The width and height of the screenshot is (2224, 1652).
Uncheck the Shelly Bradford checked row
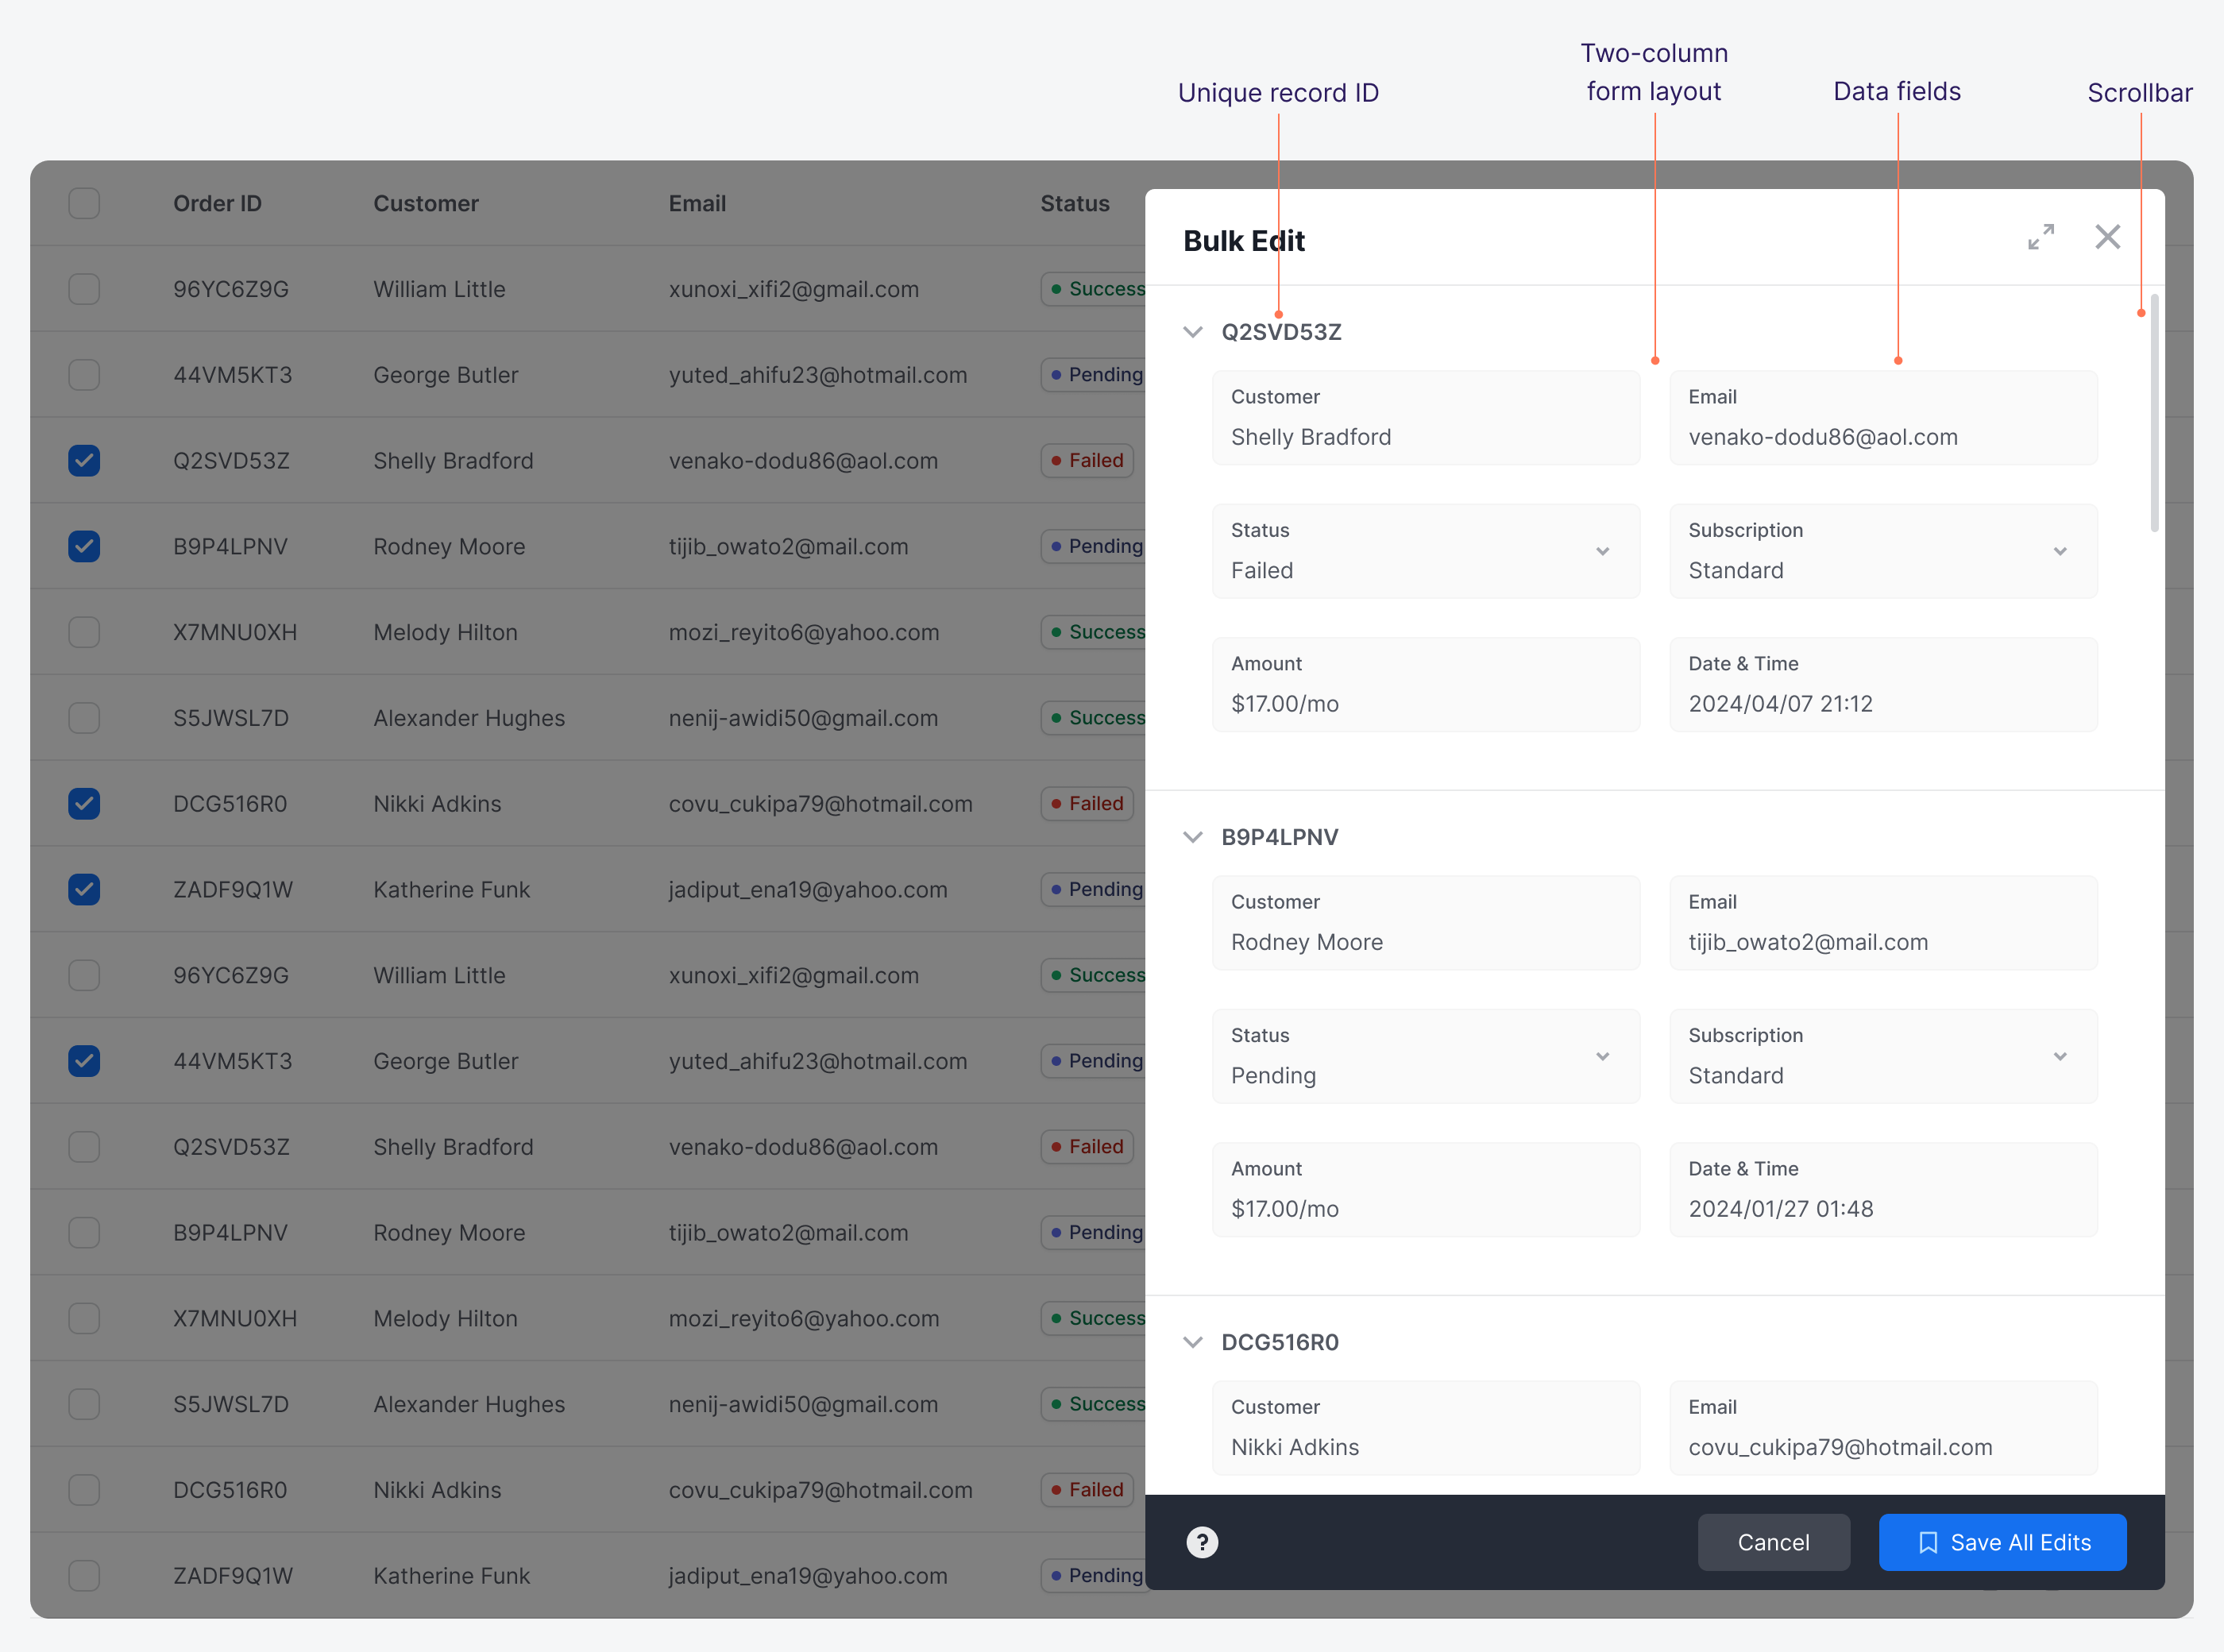84,461
